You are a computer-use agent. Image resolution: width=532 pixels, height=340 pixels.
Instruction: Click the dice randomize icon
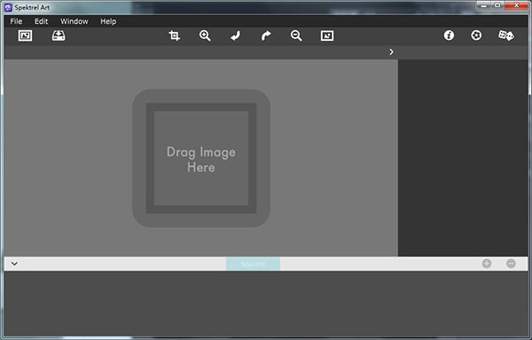(506, 36)
